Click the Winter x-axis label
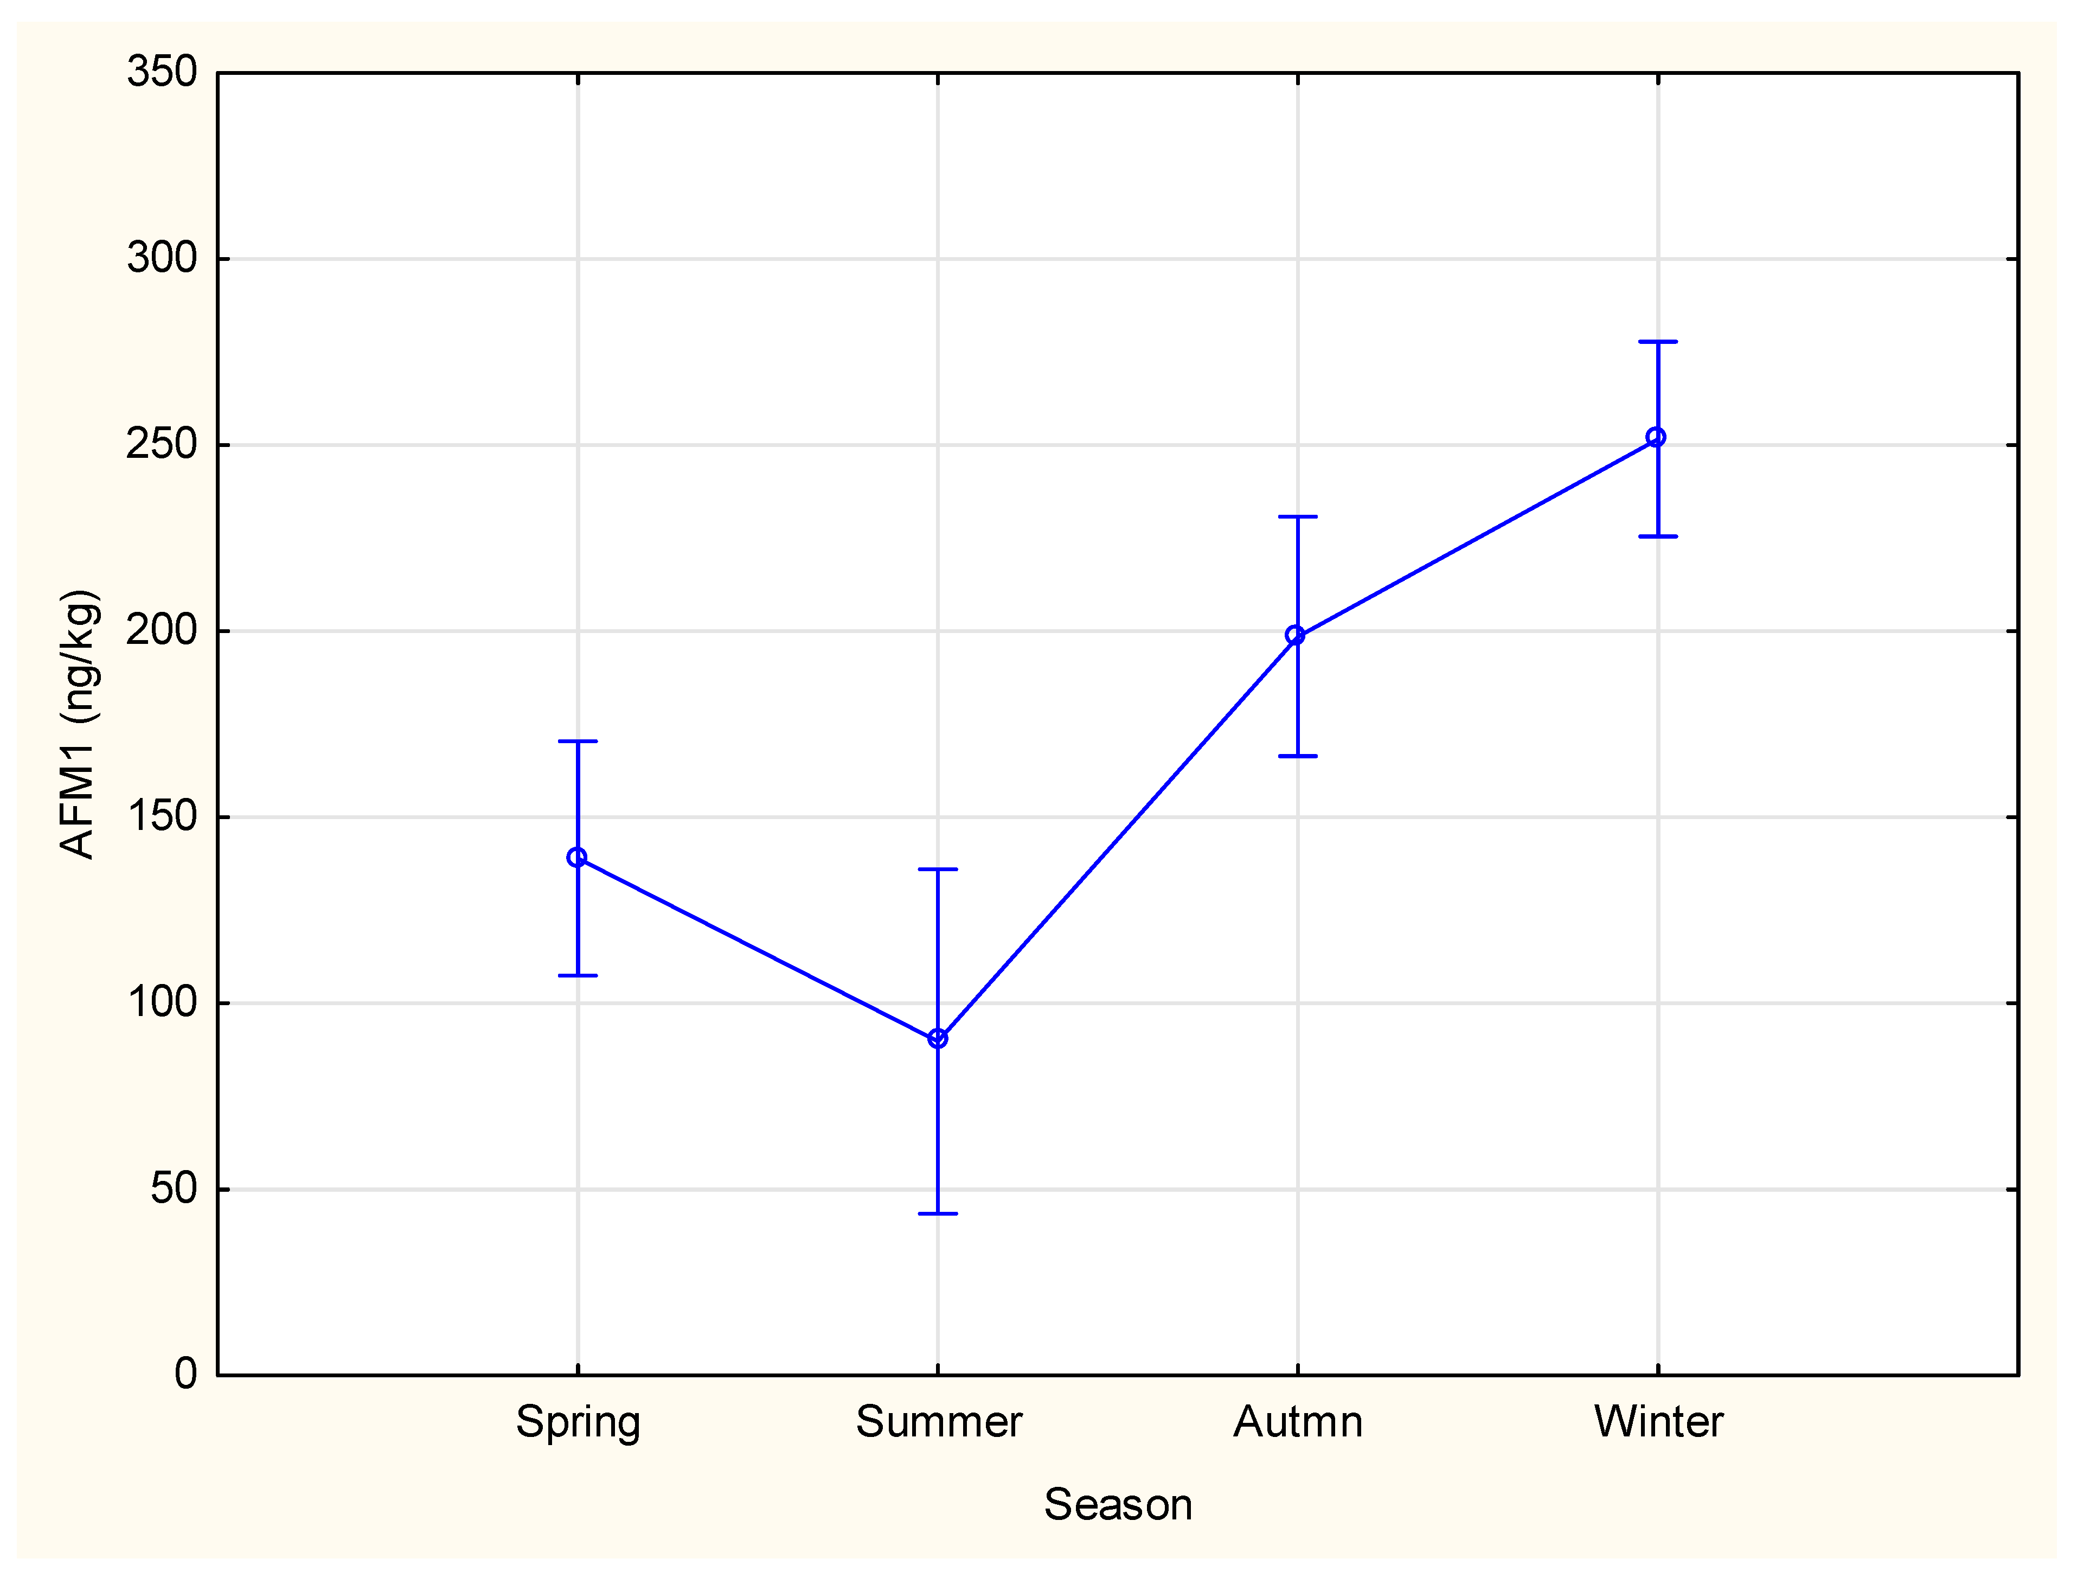The height and width of the screenshot is (1578, 2077). 1658,1423
